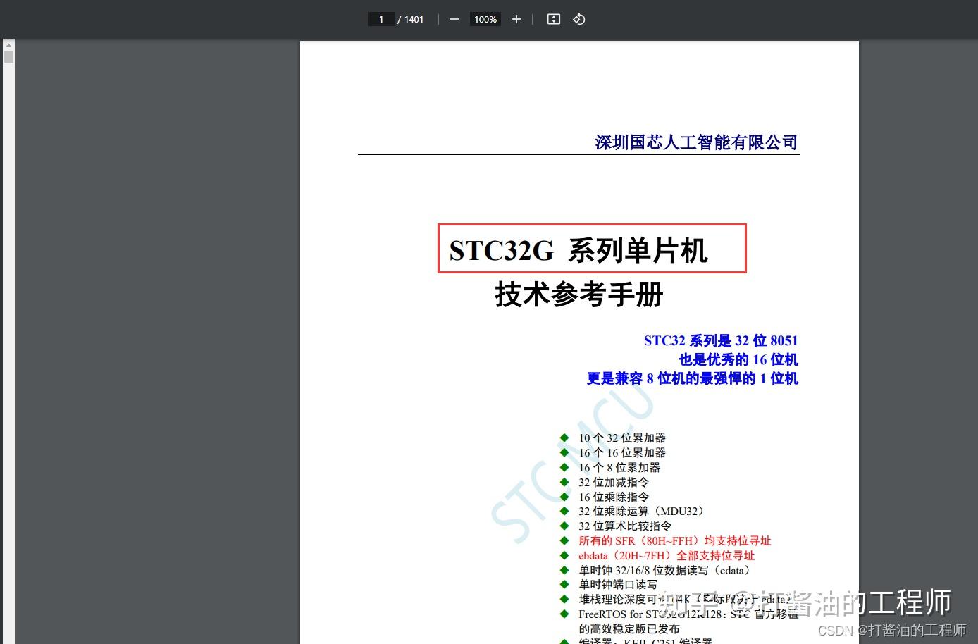
Task: Zoom in using the plus icon
Action: [x=516, y=19]
